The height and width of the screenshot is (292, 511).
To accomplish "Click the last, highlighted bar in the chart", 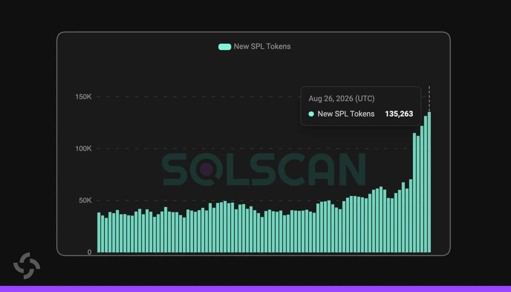I will point(429,182).
